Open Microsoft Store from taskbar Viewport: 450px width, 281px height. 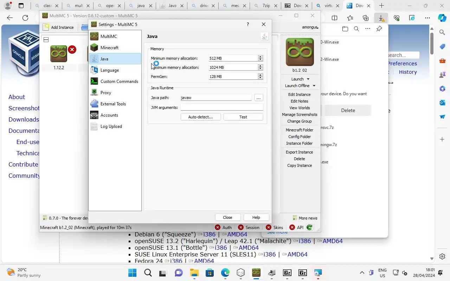point(210,273)
